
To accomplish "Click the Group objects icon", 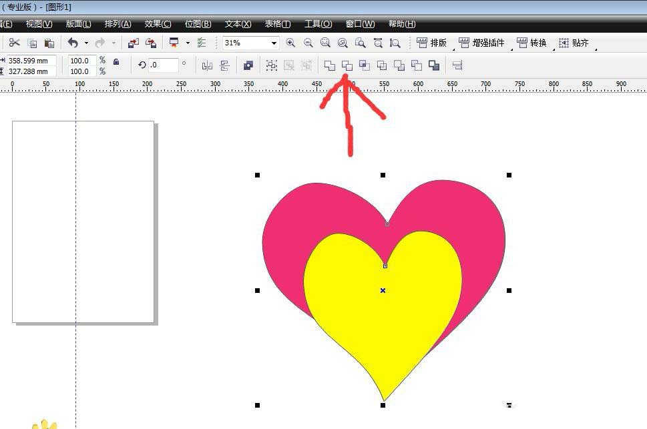I will [272, 65].
